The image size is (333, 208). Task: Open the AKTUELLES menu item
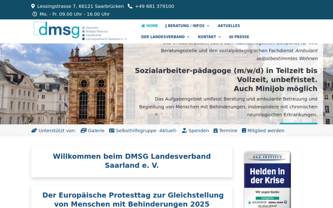point(229,26)
